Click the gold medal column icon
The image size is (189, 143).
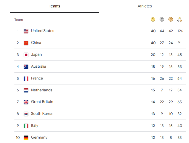[153, 19]
